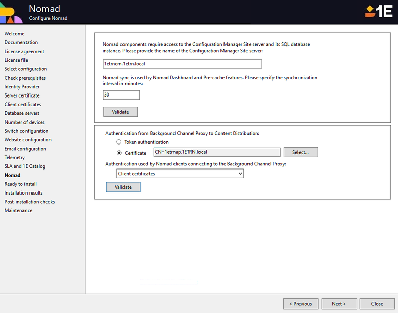Click the synchronization interval minutes field
This screenshot has height=313, width=398.
coord(121,95)
